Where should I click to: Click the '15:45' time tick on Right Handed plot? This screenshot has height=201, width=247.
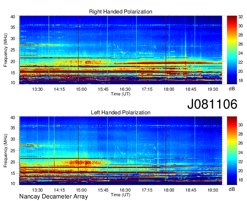point(103,89)
